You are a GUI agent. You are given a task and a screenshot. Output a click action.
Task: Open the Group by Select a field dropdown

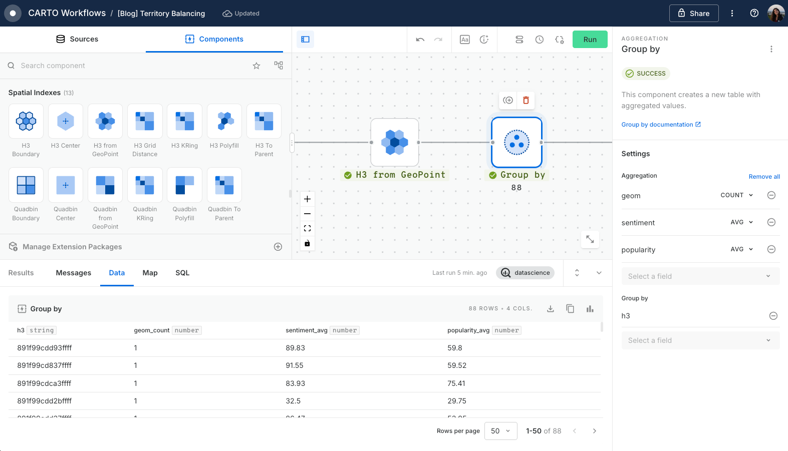700,340
